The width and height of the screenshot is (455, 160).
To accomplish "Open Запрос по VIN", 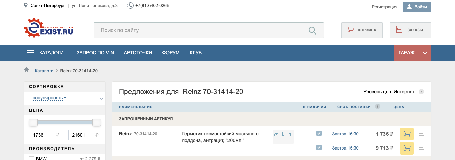I will pos(95,53).
